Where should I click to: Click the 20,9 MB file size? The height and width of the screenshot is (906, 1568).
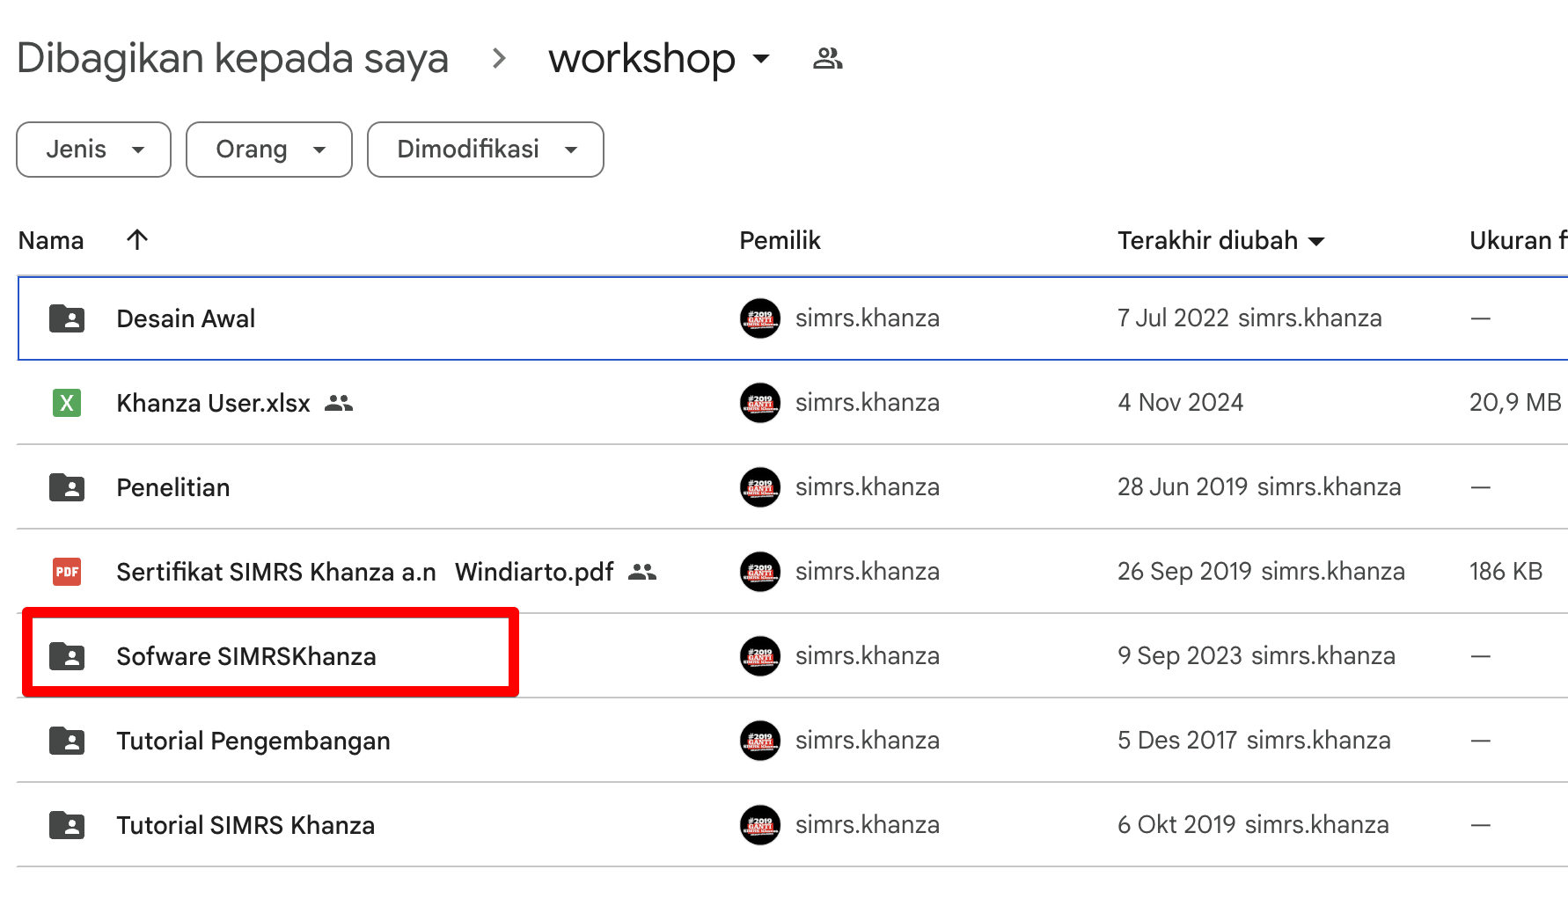(x=1515, y=403)
